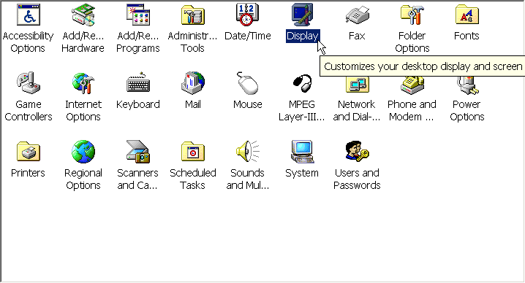Click the Phone and Modem icon
Screen dimensions: 525x283
pyautogui.click(x=412, y=85)
